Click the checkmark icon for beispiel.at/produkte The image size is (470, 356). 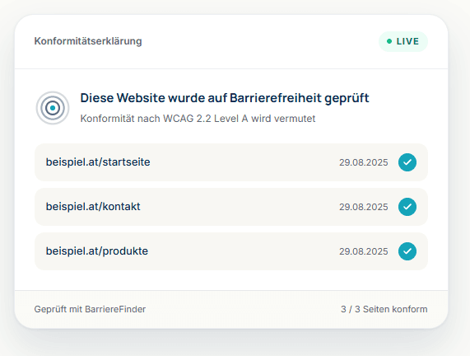tap(407, 251)
